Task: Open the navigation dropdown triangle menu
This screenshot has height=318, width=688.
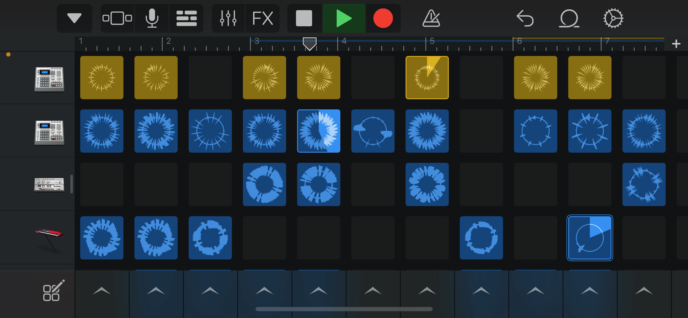Action: 74,18
